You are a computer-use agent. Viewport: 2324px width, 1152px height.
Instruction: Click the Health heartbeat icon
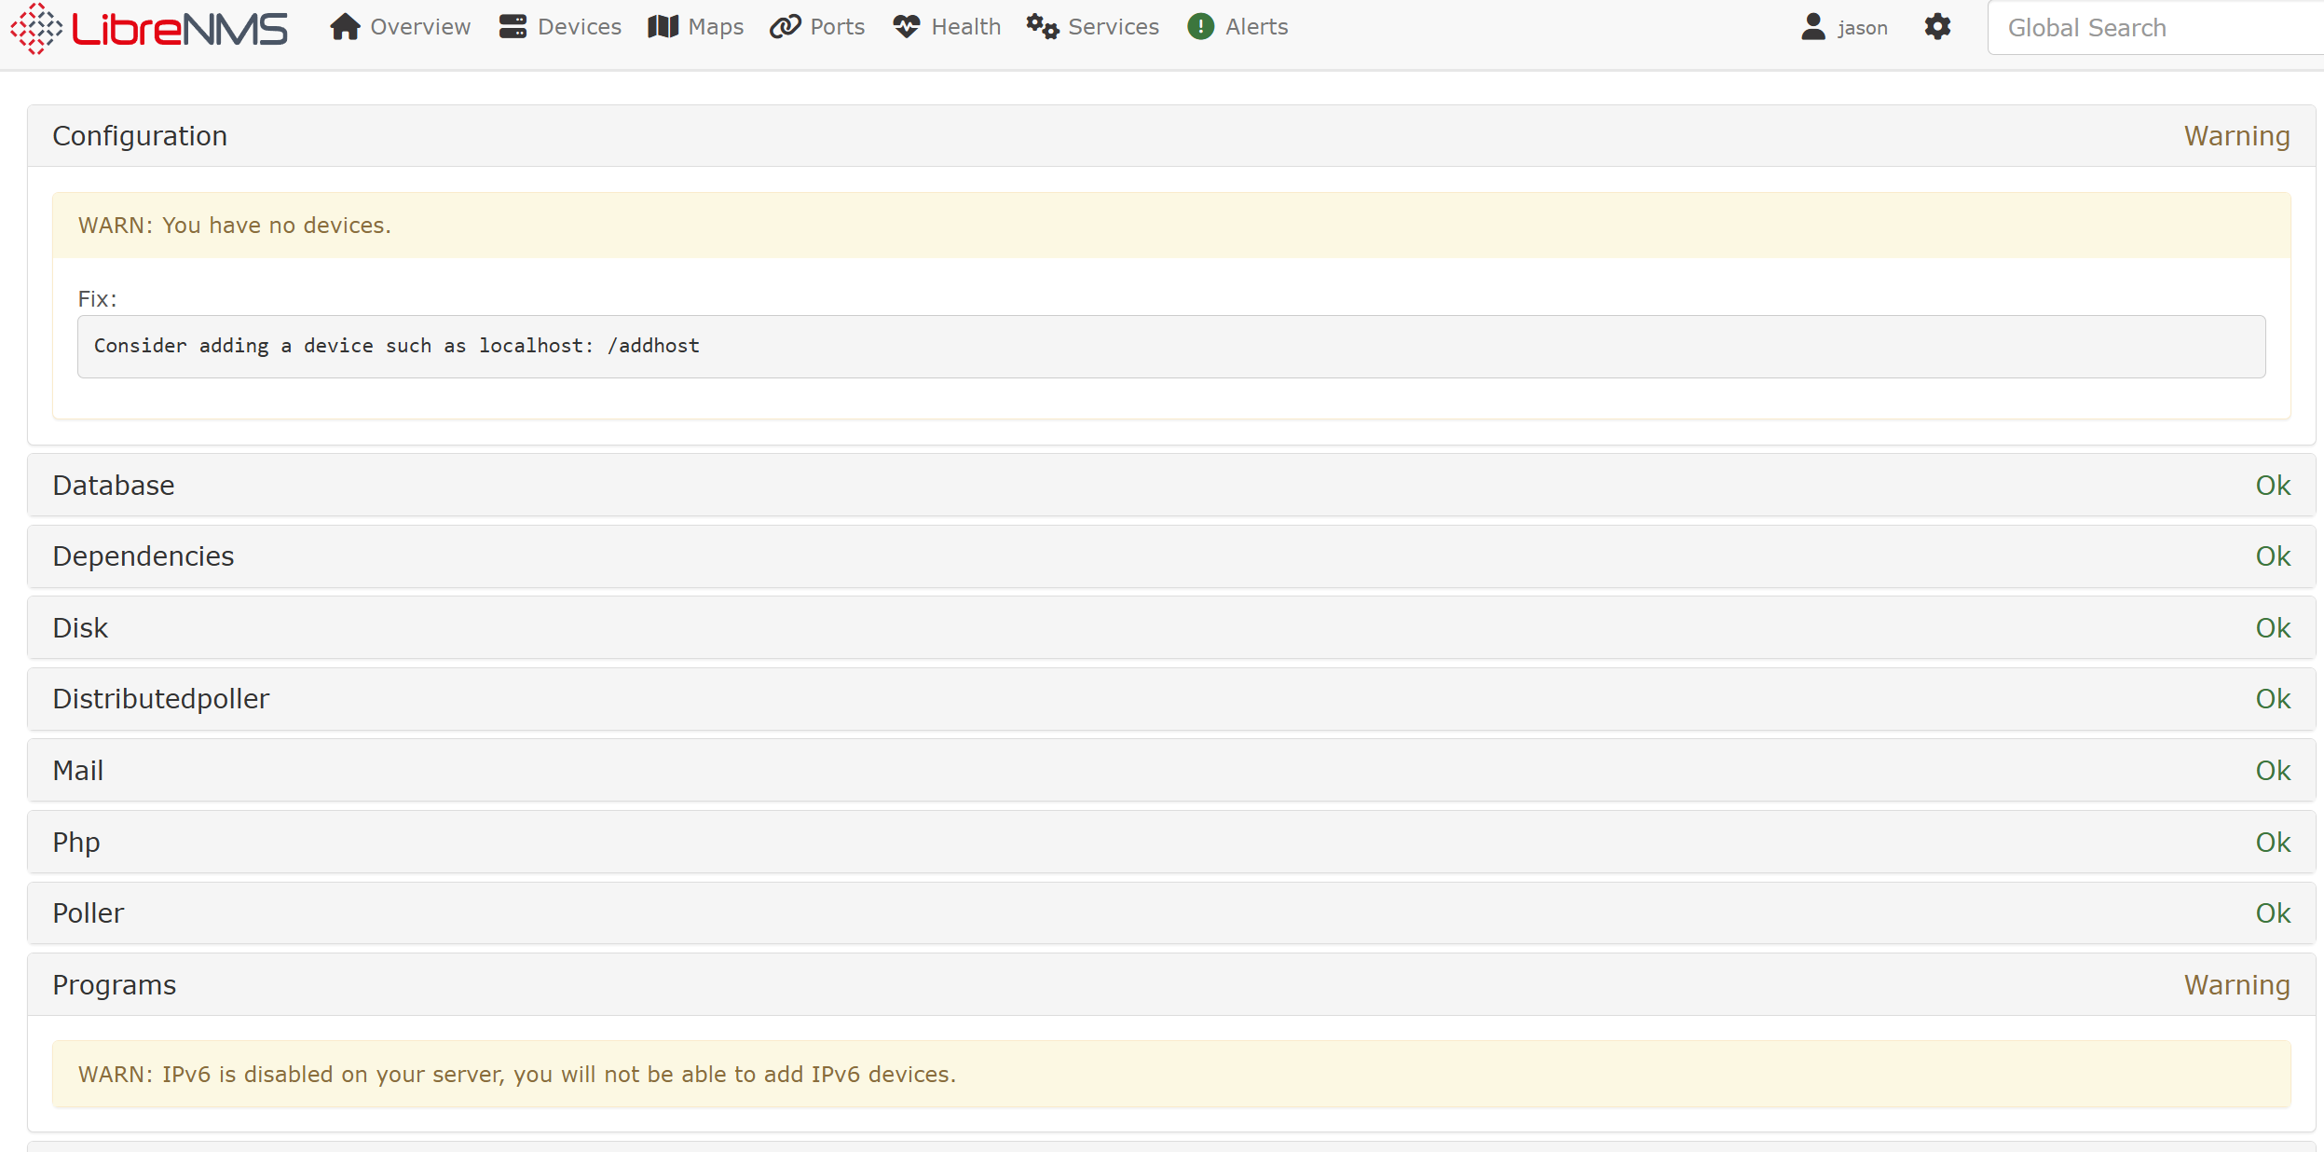pos(906,27)
